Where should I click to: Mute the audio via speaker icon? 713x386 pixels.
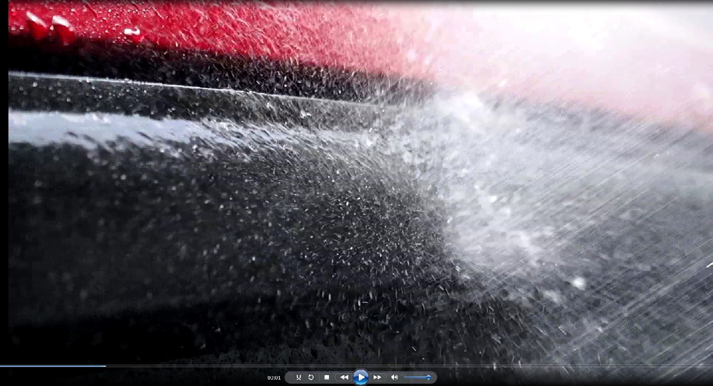tap(394, 378)
